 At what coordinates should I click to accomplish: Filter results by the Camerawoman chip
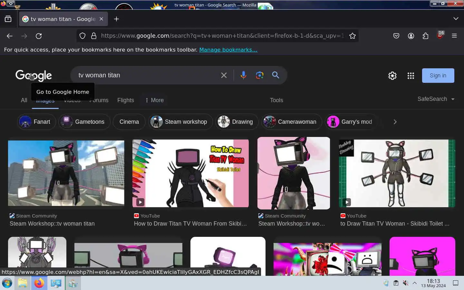click(292, 122)
